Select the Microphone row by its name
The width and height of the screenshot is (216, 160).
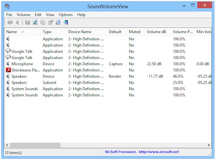click(x=22, y=64)
